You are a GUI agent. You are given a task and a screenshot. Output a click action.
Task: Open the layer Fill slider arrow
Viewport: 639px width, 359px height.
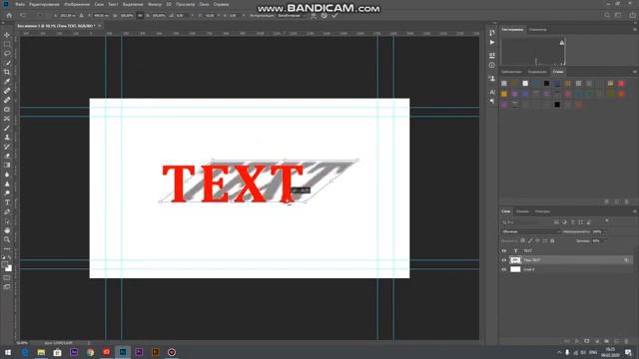tap(605, 241)
